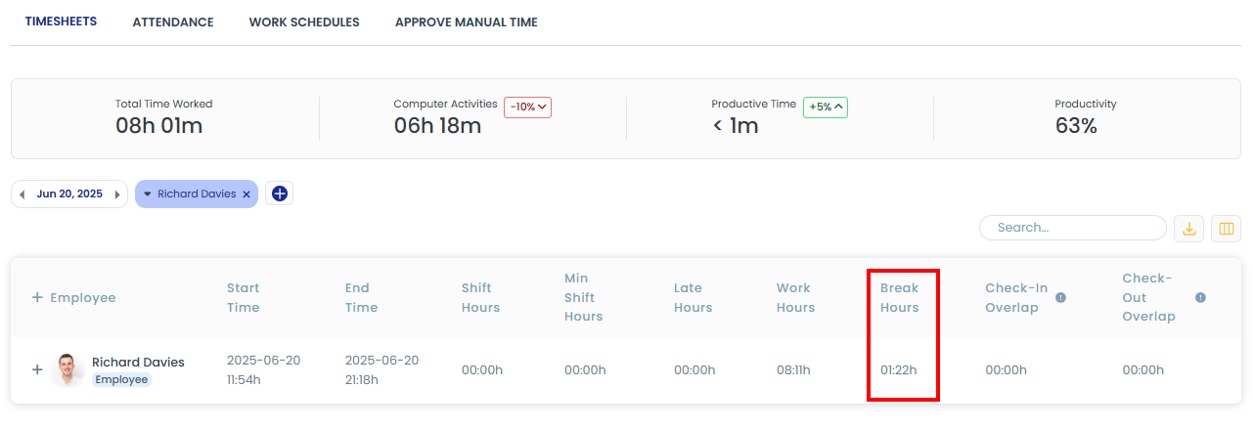
Task: Click the Jun 20, 2025 date button
Action: (x=69, y=194)
